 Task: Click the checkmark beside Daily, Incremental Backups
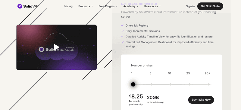coord(122,31)
